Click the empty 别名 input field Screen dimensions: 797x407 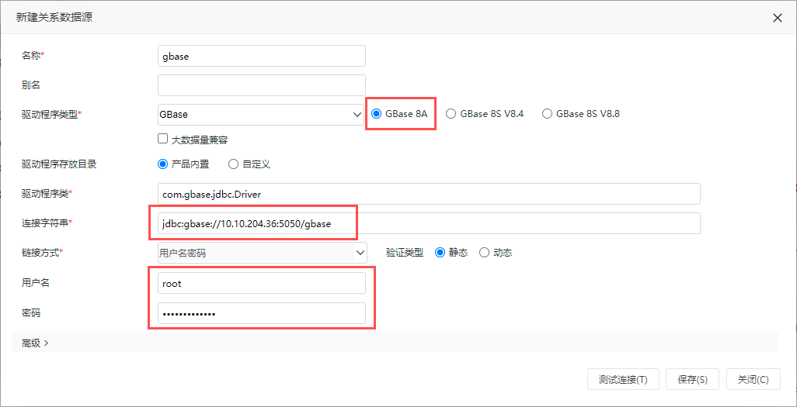point(262,85)
